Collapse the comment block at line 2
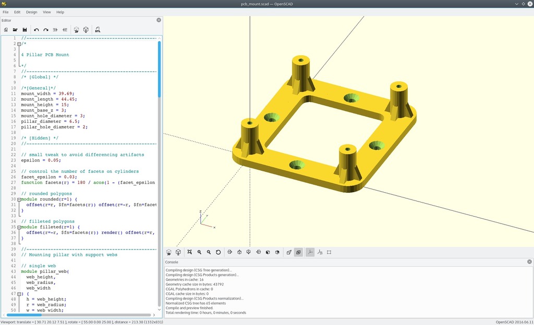The width and height of the screenshot is (534, 325). click(x=19, y=44)
